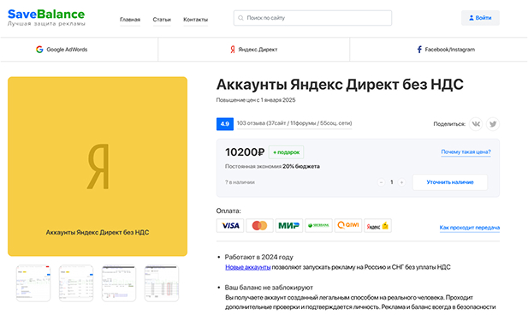This screenshot has width=528, height=321.
Task: Click the Google G logo icon
Action: tap(39, 50)
